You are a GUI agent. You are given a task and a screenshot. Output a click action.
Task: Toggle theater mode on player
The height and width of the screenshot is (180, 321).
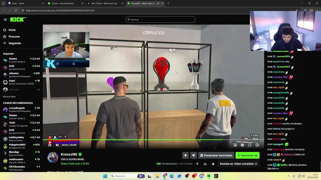coord(242,145)
